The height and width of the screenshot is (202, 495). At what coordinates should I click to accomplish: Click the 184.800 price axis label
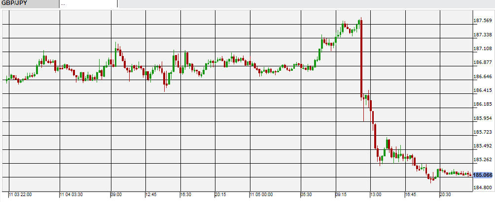(x=483, y=188)
